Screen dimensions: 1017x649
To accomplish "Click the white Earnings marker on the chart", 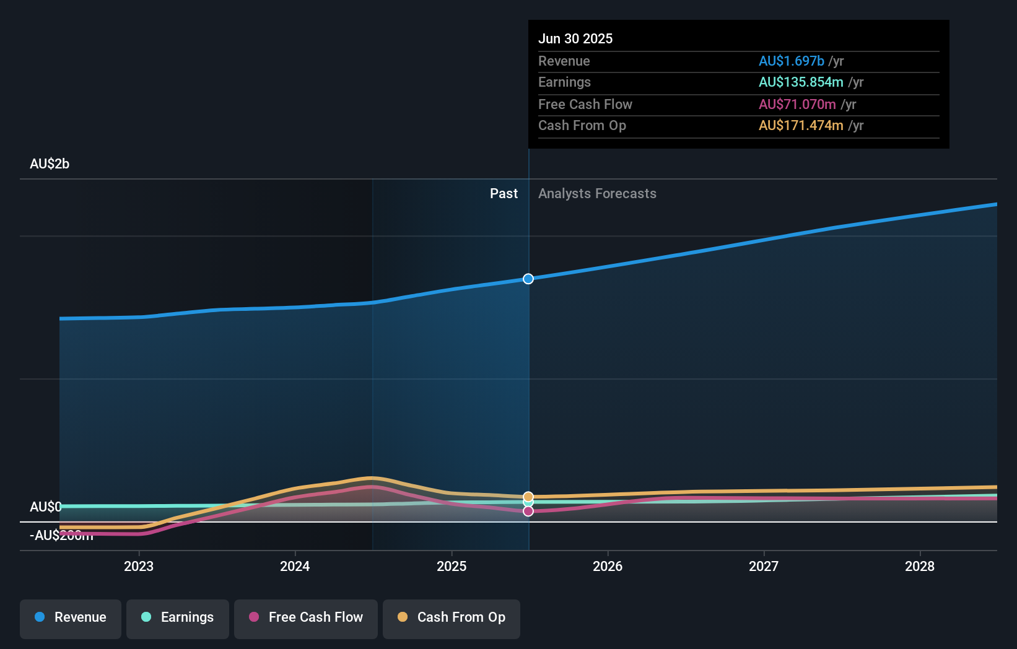I will click(x=528, y=503).
